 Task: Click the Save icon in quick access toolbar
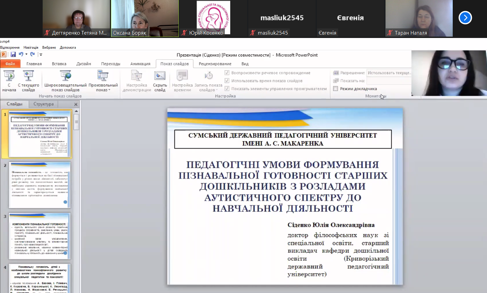coord(13,54)
